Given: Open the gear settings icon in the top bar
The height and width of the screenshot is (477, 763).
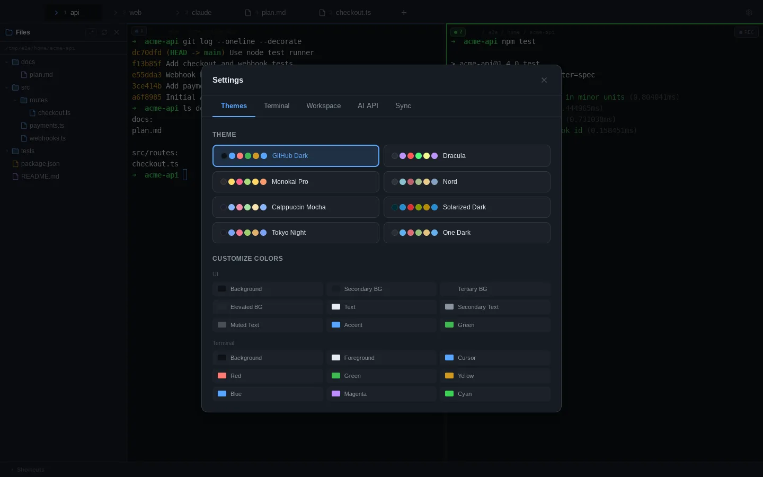Looking at the screenshot, I should (749, 12).
